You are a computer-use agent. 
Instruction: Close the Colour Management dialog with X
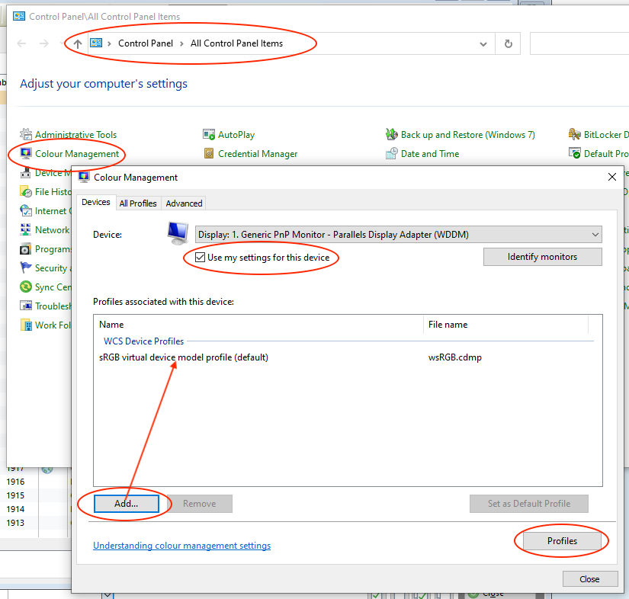pos(611,177)
